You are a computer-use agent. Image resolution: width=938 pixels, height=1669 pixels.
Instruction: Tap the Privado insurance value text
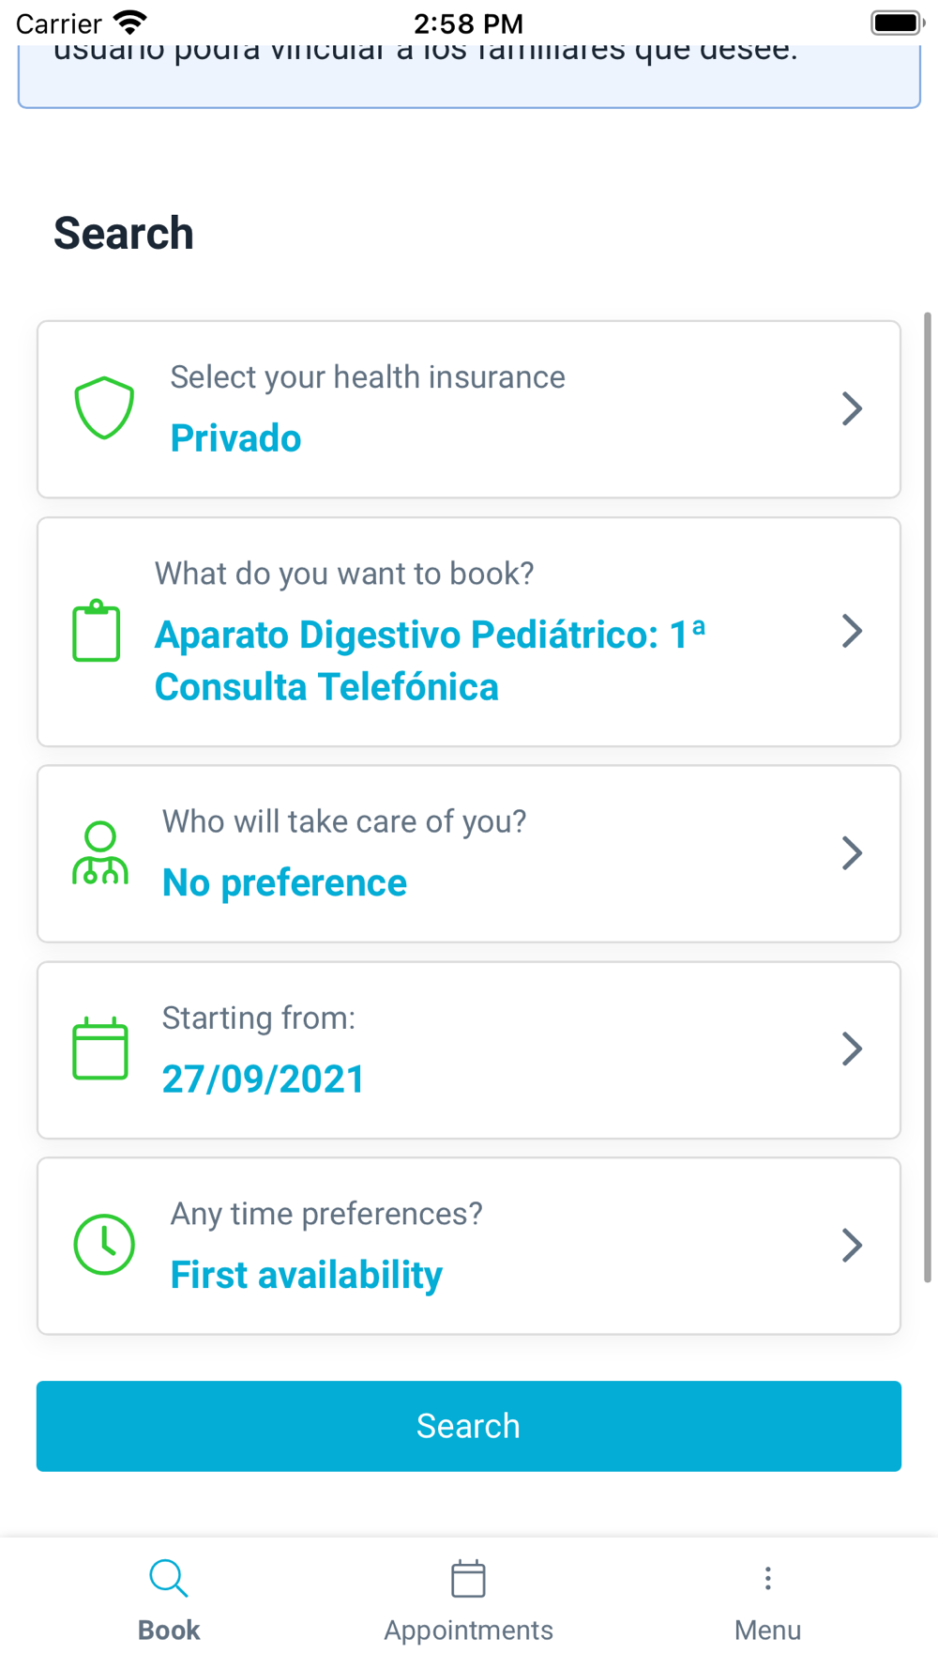click(x=235, y=438)
